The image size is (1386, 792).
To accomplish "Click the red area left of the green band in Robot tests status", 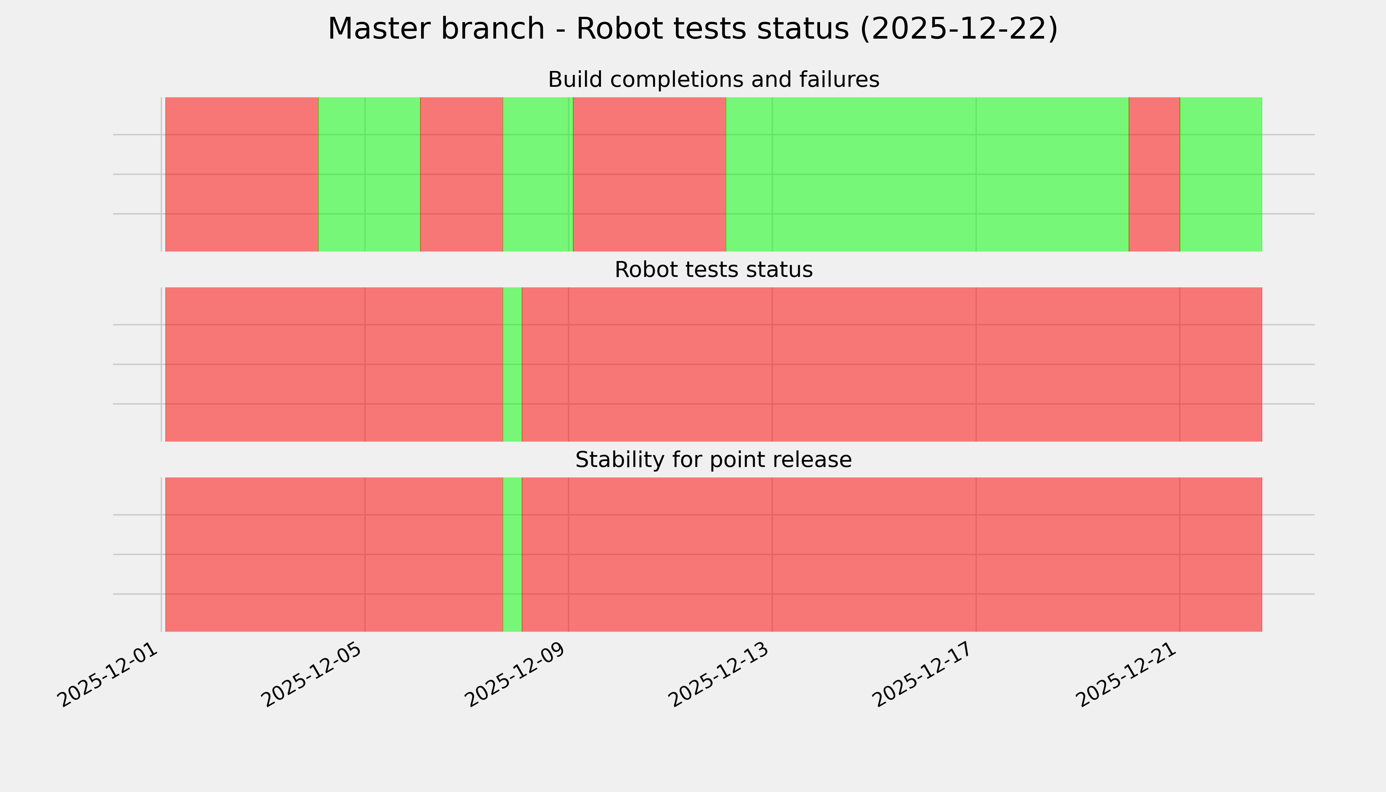I will (333, 364).
